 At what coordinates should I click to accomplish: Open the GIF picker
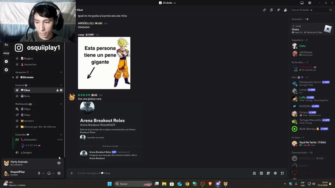(261, 173)
